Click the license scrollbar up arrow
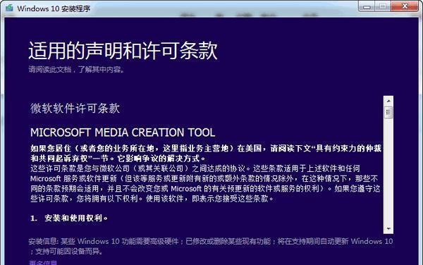423x265 pixels. [388, 101]
